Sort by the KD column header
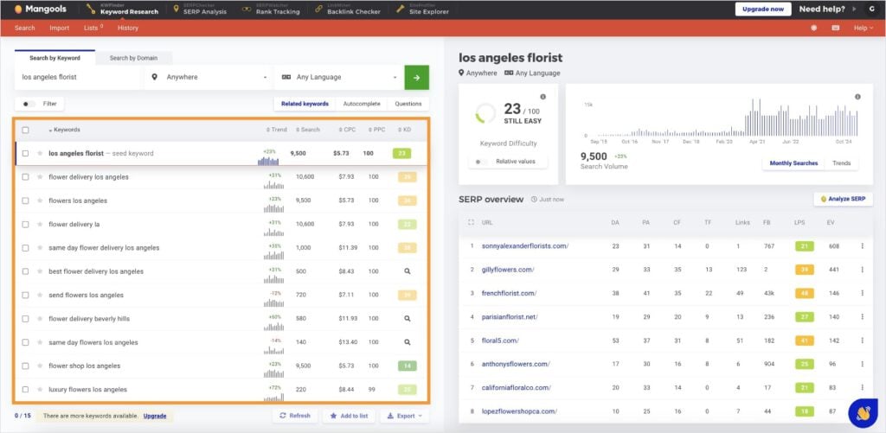 405,130
